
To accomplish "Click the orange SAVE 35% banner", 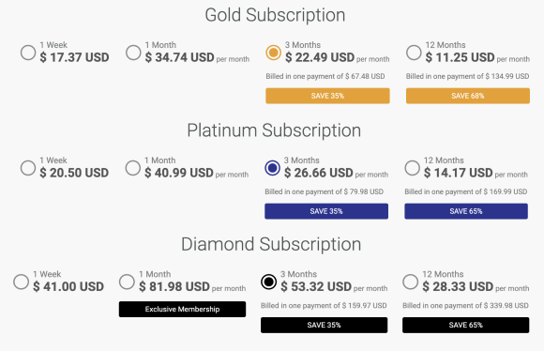I will coord(327,96).
